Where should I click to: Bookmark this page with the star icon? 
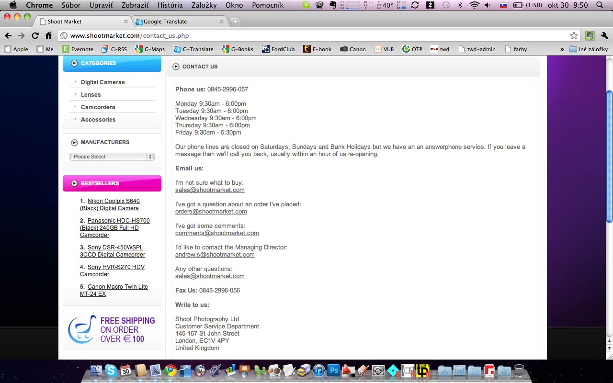[x=574, y=35]
